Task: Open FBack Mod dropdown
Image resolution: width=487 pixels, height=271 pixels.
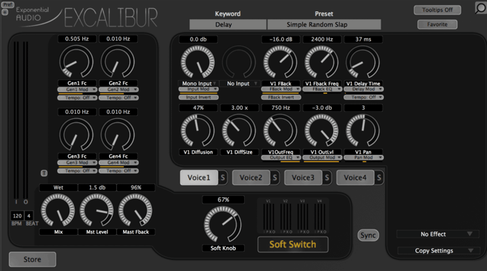Action: (281, 90)
